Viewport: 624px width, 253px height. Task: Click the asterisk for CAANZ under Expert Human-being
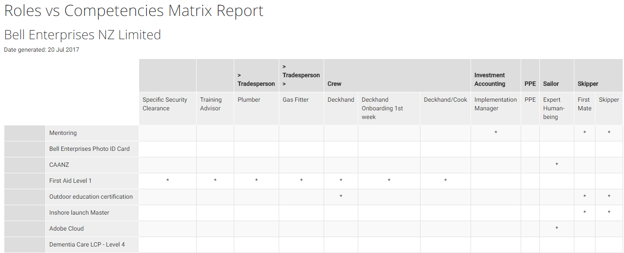(x=557, y=165)
